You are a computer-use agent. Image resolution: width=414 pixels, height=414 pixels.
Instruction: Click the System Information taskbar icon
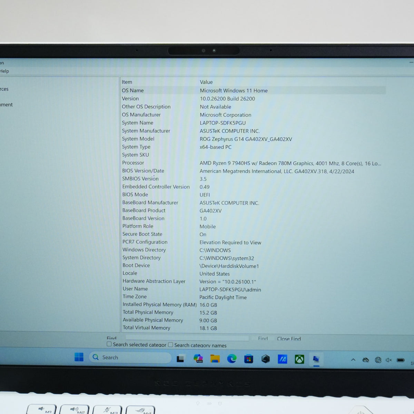[316, 359]
